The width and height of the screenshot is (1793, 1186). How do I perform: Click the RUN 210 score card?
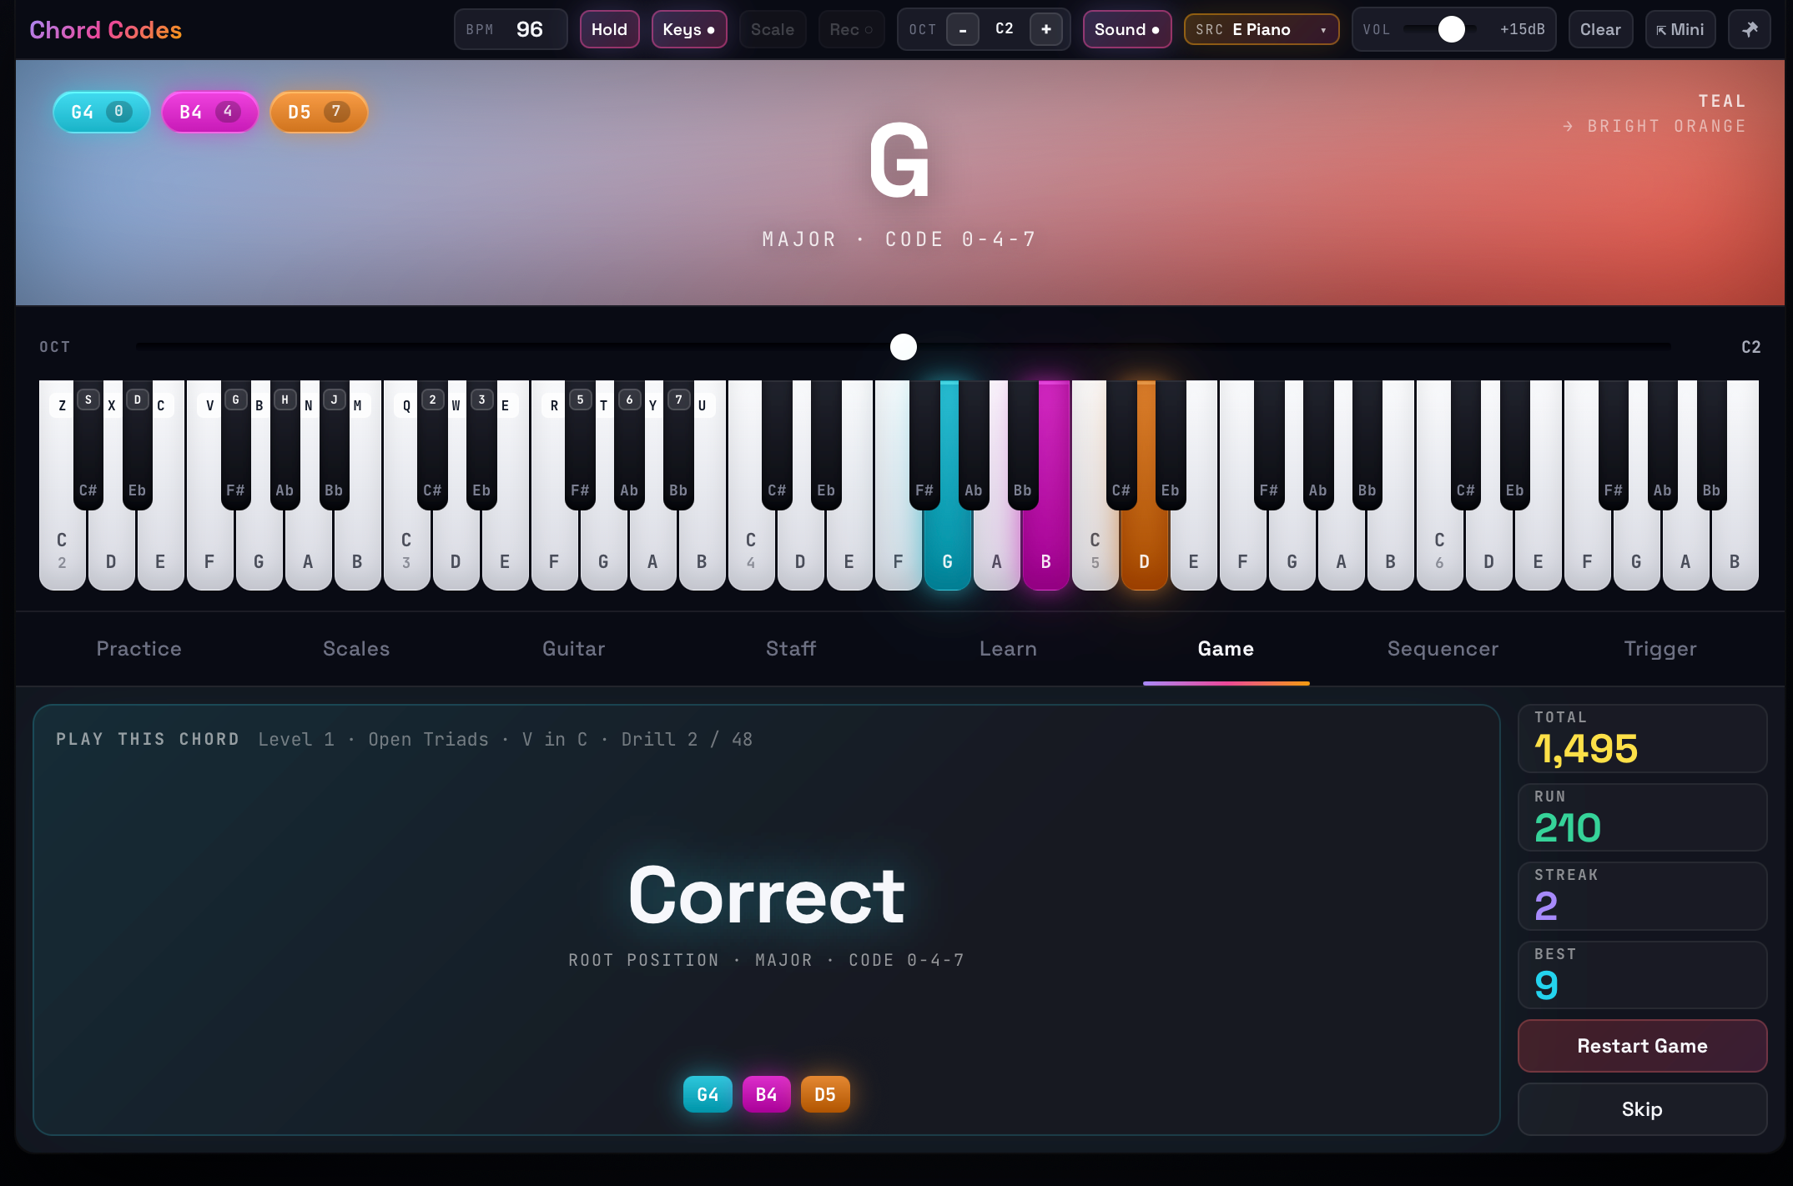[1642, 817]
